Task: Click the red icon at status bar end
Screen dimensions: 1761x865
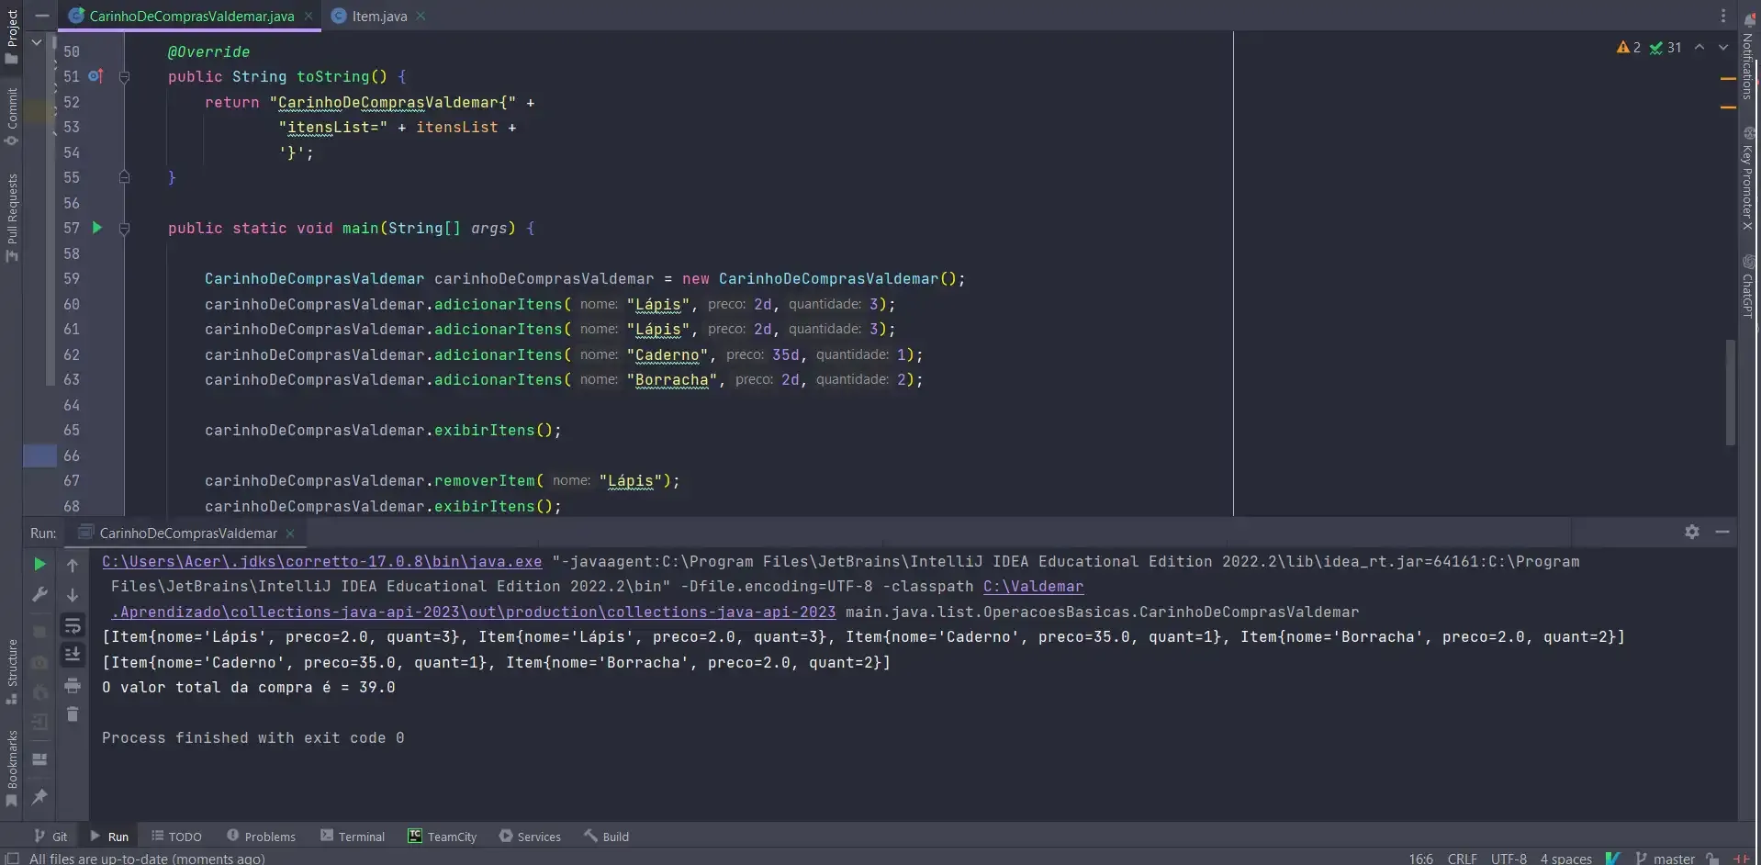Action: 1741,858
